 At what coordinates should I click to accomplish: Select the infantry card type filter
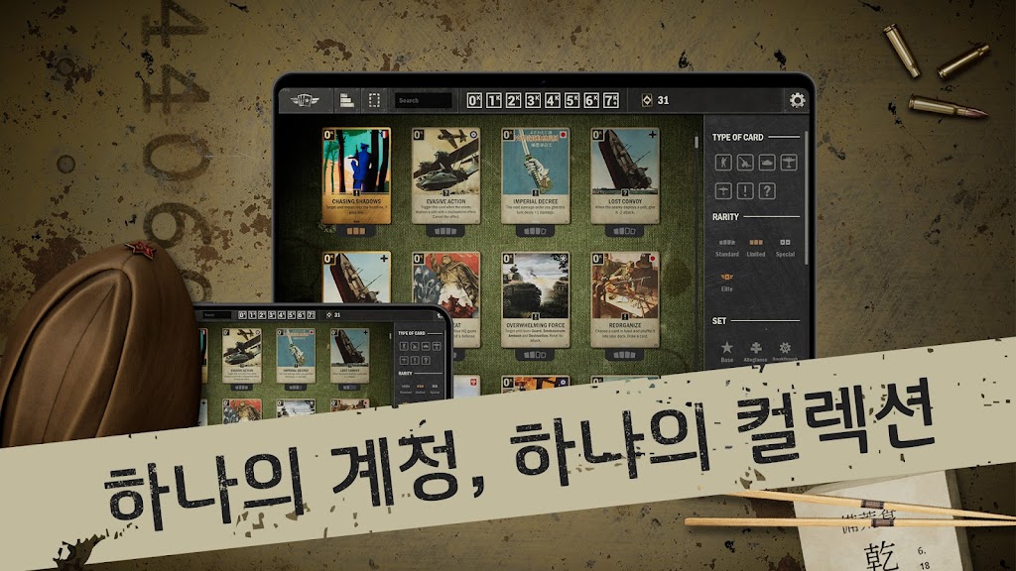click(x=723, y=162)
